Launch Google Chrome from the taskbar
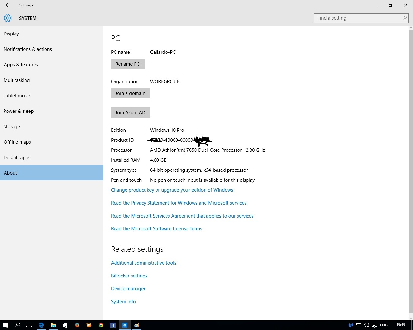 click(x=101, y=325)
